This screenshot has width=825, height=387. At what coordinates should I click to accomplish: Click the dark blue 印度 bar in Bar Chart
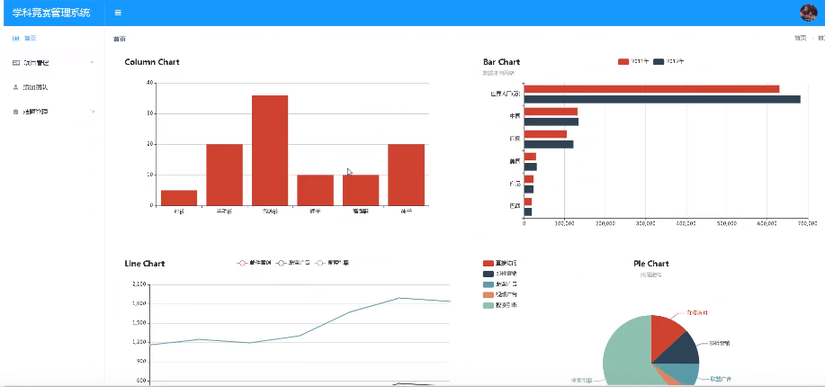[549, 144]
